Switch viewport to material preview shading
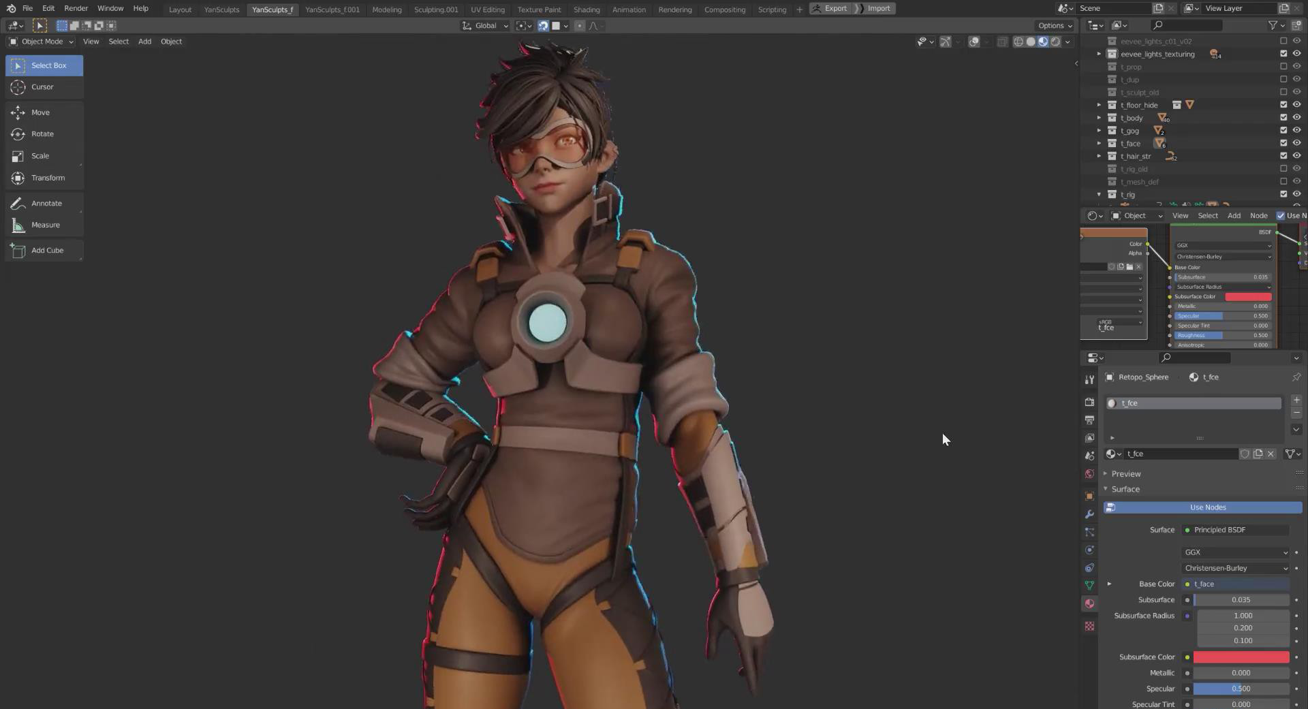The width and height of the screenshot is (1308, 709). click(x=1043, y=42)
